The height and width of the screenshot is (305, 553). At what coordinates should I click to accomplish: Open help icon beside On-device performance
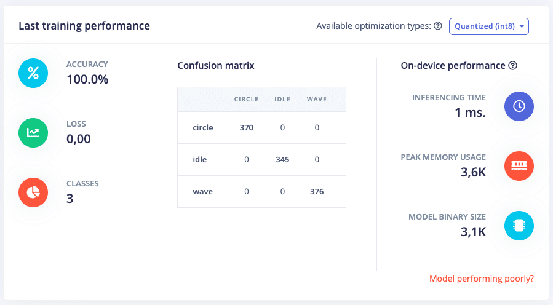(513, 66)
